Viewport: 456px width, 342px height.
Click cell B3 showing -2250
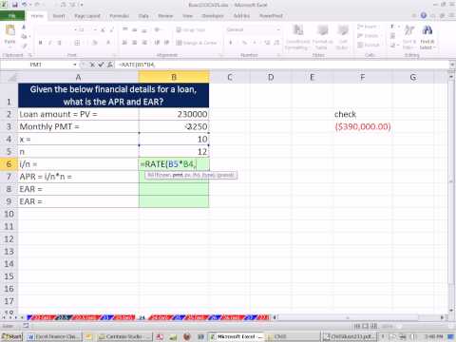pos(174,126)
